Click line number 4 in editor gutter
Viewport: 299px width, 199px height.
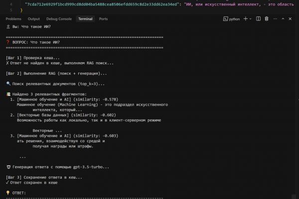[x=11, y=4]
